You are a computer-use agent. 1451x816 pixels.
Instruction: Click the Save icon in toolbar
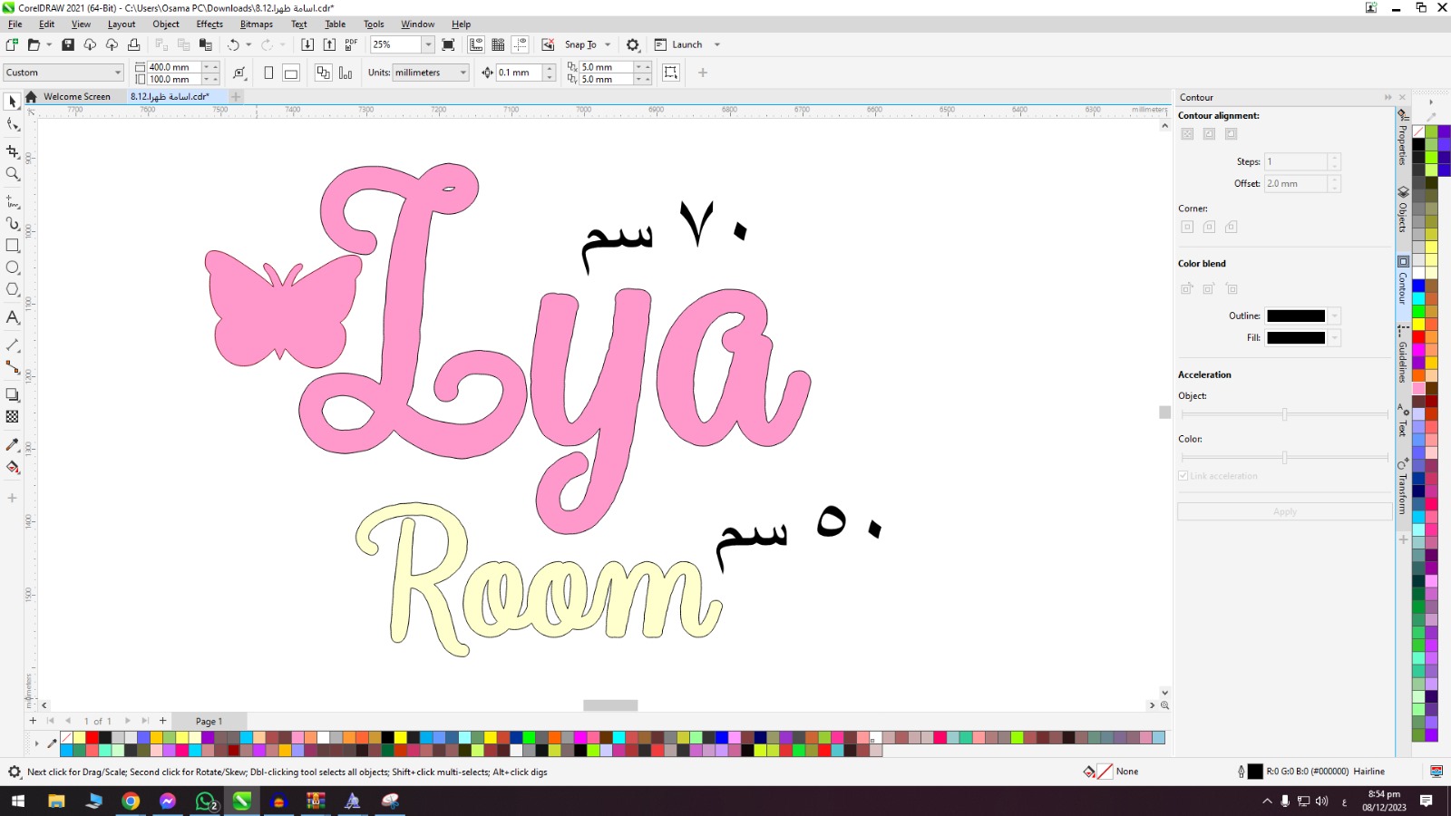(x=68, y=44)
